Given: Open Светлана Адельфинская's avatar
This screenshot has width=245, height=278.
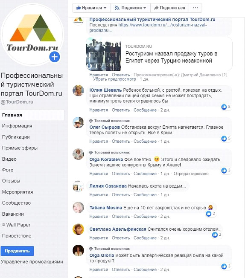Looking at the screenshot, I should click(x=78, y=229).
